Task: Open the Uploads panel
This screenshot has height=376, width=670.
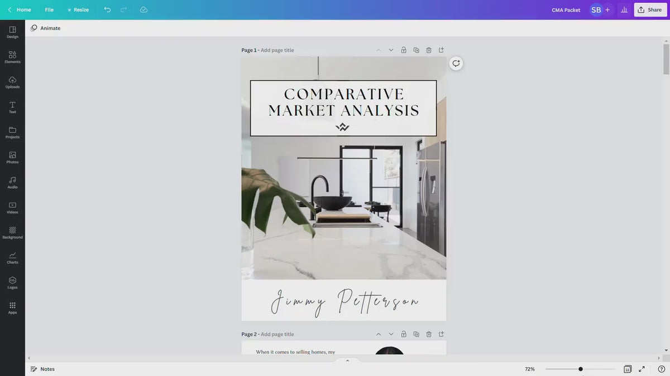Action: pos(12,82)
